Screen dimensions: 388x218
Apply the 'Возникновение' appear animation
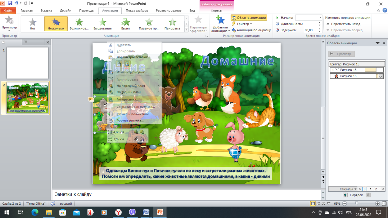[x=79, y=24]
